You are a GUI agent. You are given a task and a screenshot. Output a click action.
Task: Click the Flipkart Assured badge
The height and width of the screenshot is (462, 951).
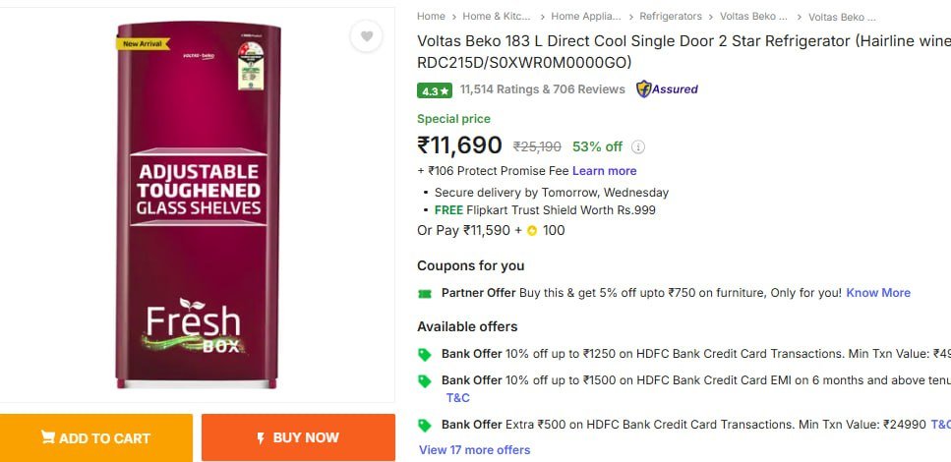tap(667, 89)
